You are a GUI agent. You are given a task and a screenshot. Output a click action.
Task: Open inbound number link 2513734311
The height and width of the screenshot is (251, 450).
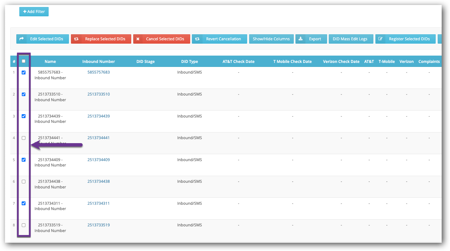[99, 203]
